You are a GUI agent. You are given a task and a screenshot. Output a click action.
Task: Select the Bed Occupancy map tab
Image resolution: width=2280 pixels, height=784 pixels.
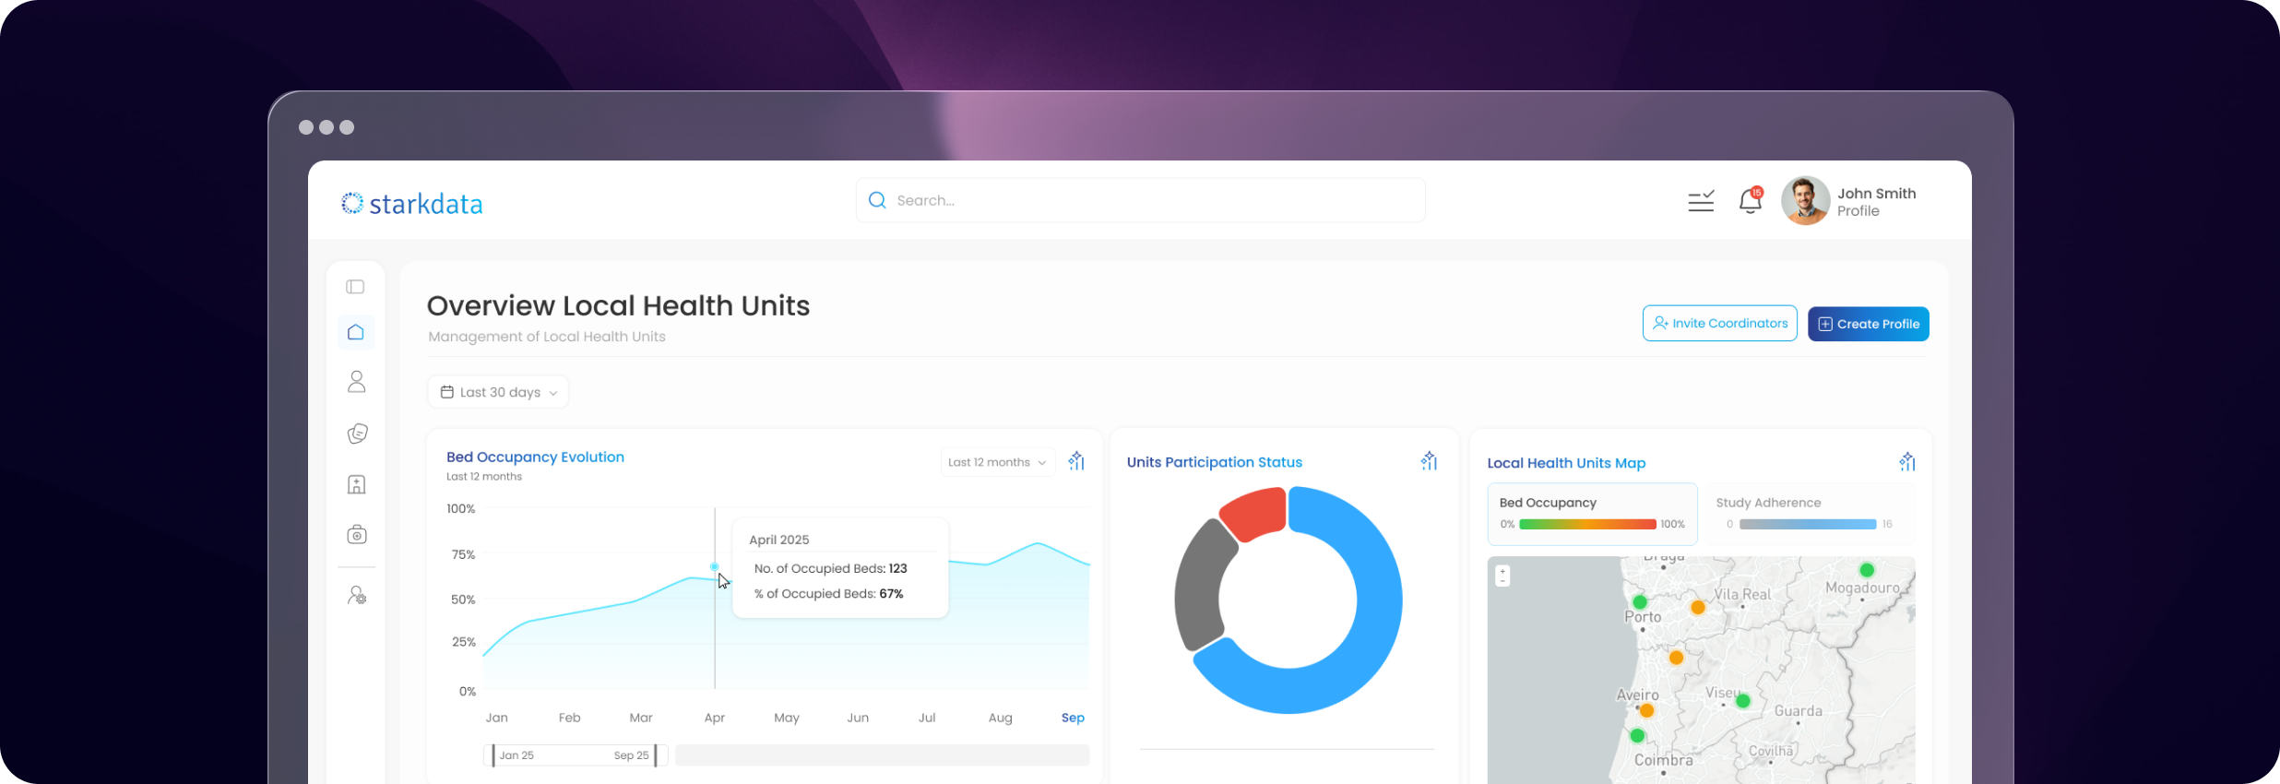[1592, 514]
